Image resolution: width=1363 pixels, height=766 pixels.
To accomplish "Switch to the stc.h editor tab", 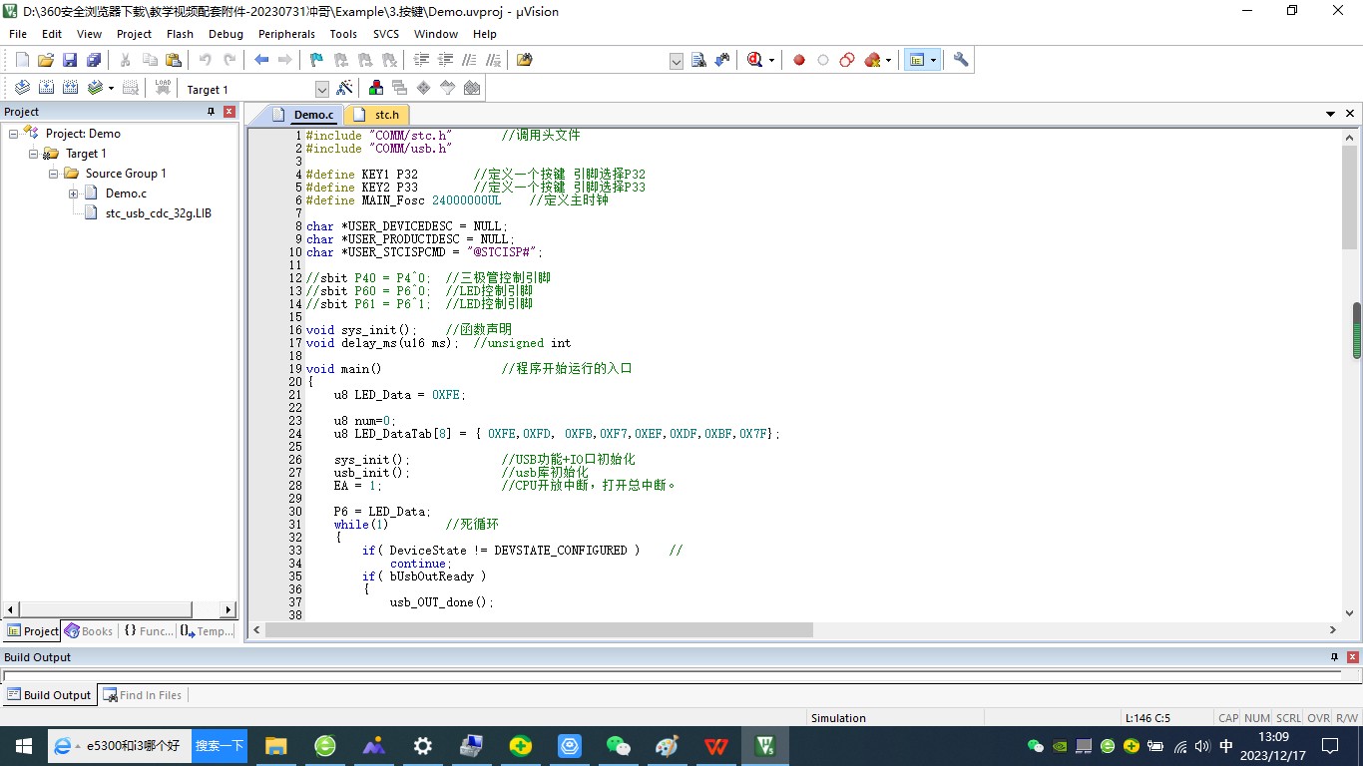I will (x=377, y=115).
